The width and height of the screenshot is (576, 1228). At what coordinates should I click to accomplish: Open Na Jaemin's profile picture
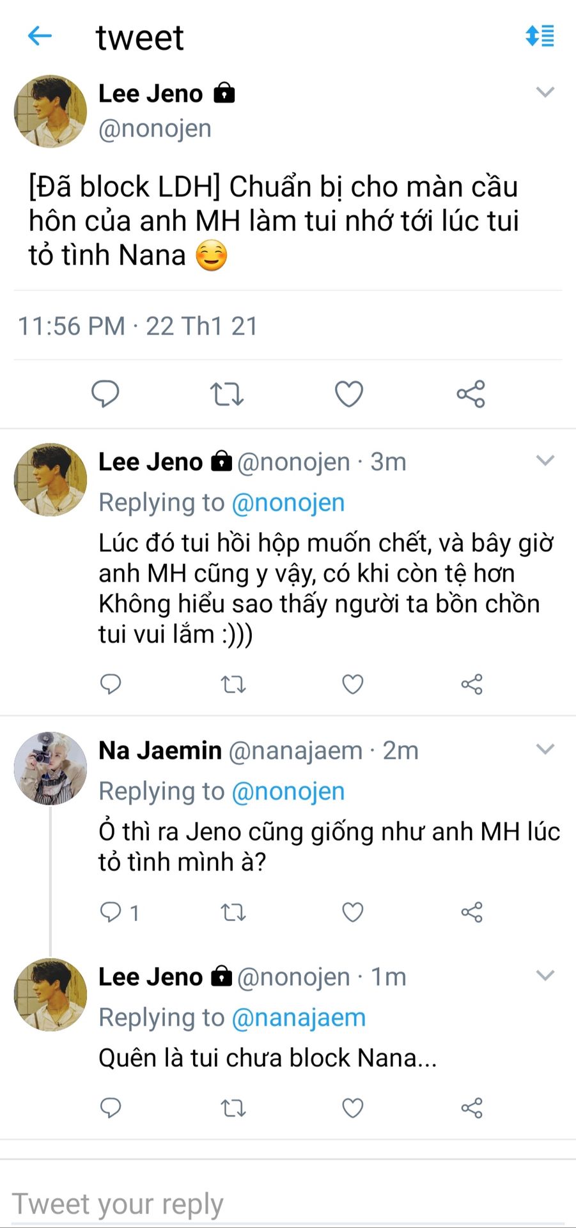click(x=51, y=768)
